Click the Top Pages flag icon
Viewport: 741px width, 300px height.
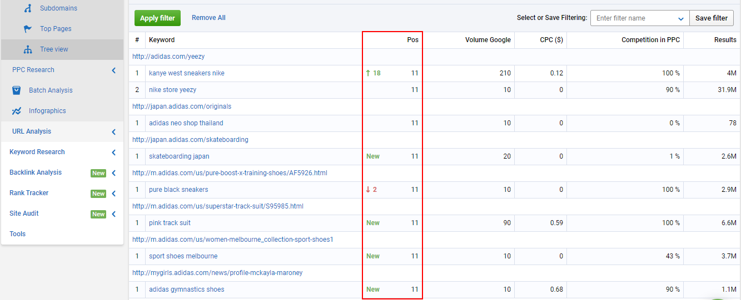click(x=28, y=29)
